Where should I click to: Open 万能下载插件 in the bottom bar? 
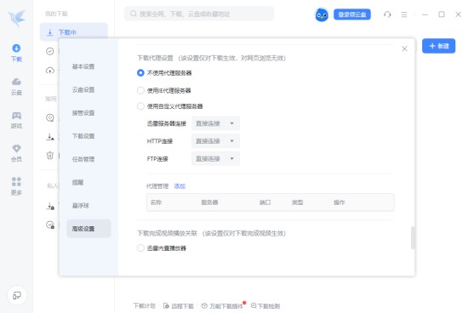pyautogui.click(x=222, y=305)
